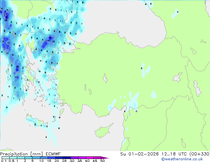
Task: Click the '18' precipitation value on map
Action: [17, 66]
